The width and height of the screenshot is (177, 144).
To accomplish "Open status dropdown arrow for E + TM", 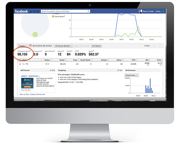I will [49, 64].
